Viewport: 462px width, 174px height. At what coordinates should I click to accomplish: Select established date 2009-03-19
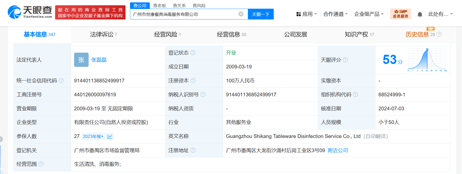[239, 67]
